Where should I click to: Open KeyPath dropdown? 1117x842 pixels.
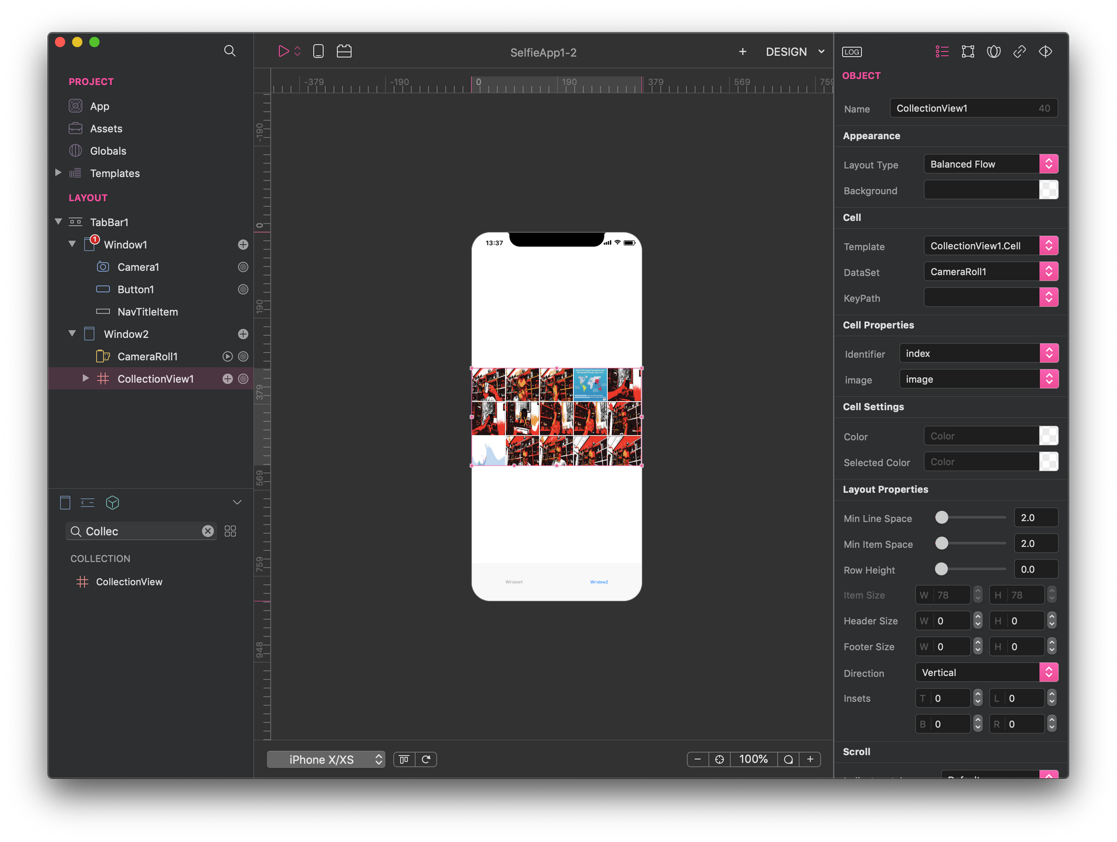click(991, 297)
